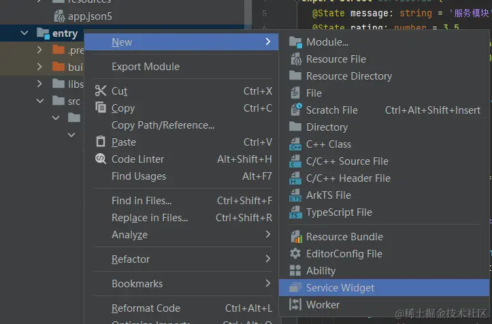
Task: Click the Paste clipboard icon
Action: (101, 142)
